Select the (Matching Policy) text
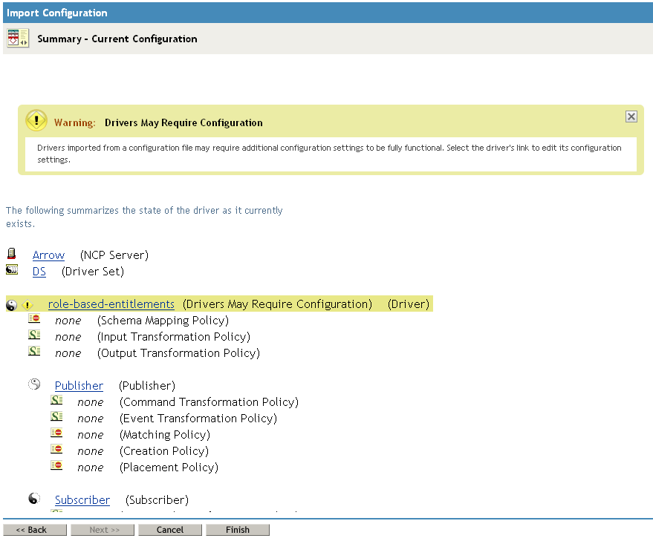653x541 pixels. [x=165, y=434]
